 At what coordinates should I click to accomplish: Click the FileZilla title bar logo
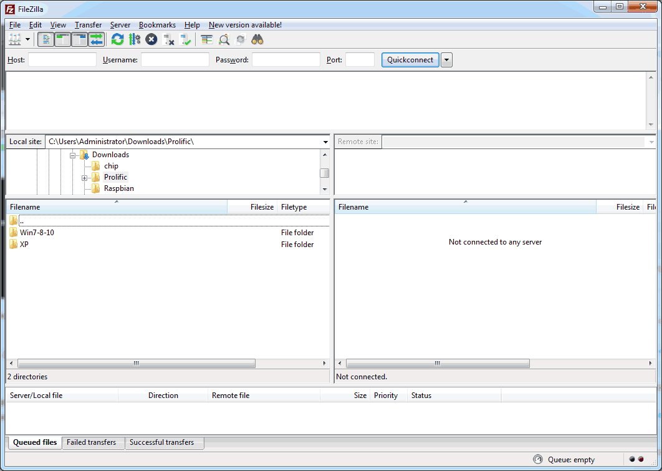[10, 9]
